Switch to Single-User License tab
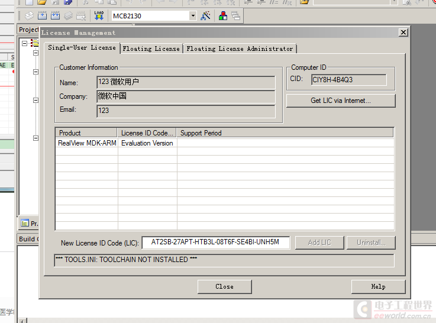436x323 pixels. tap(82, 48)
